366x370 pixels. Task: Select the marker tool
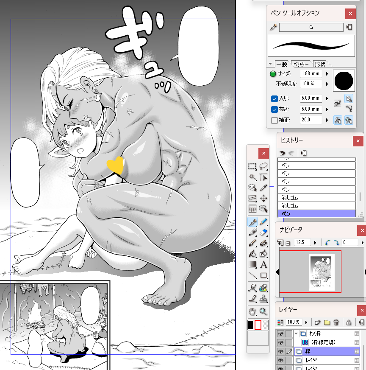click(252, 233)
